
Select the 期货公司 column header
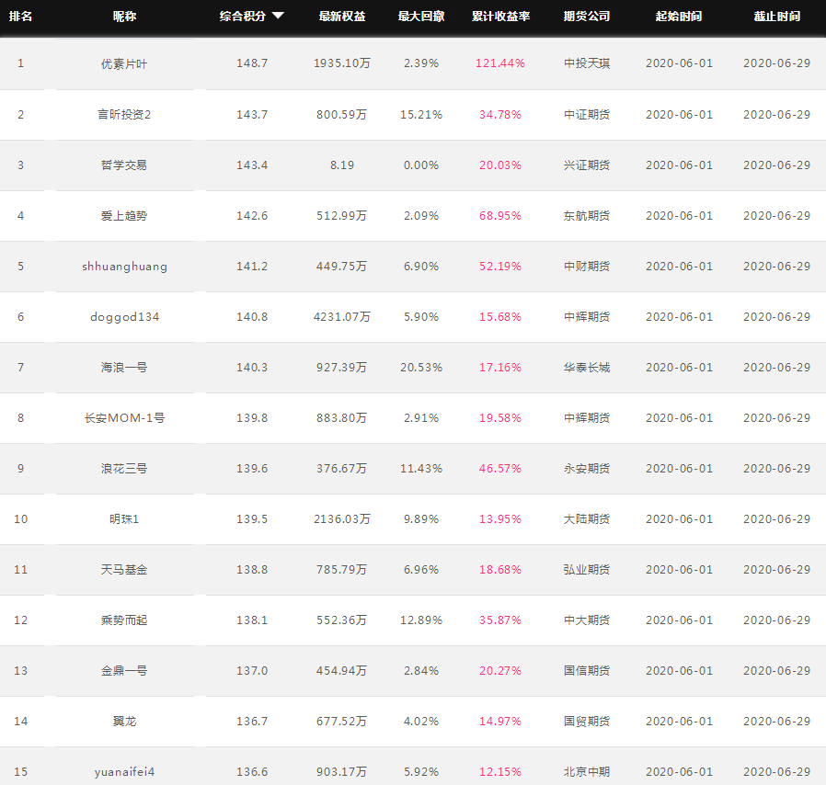click(586, 17)
